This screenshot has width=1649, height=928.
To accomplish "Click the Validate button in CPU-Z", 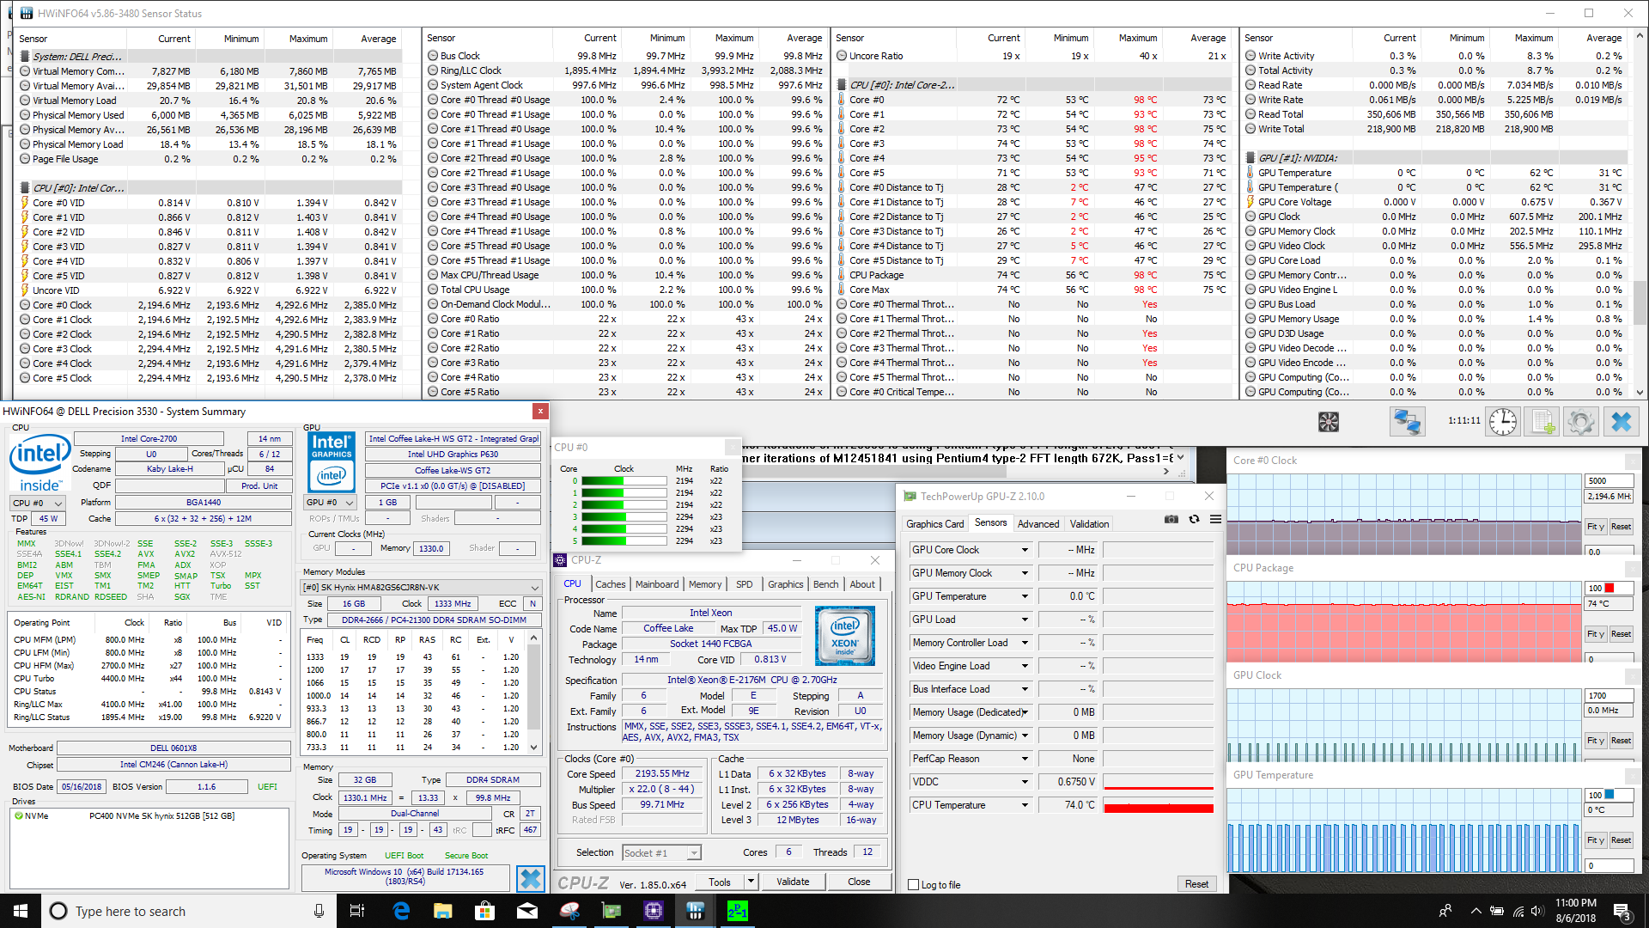I will tap(792, 882).
